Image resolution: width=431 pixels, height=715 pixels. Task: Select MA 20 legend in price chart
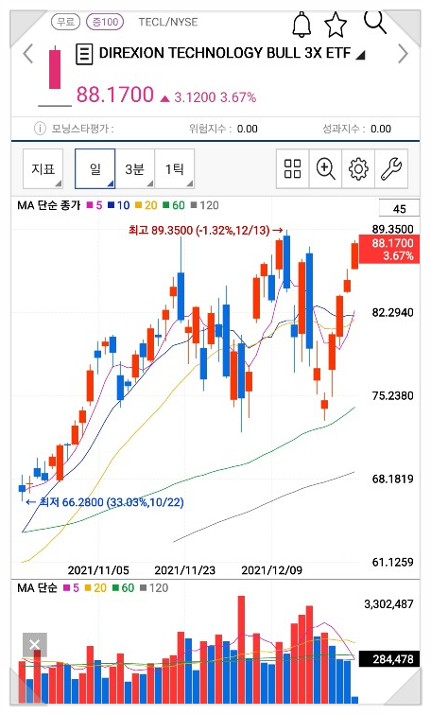[x=147, y=205]
